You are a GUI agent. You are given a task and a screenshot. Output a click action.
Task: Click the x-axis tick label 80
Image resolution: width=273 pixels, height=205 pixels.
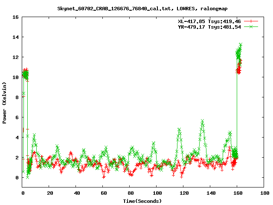click(131, 193)
